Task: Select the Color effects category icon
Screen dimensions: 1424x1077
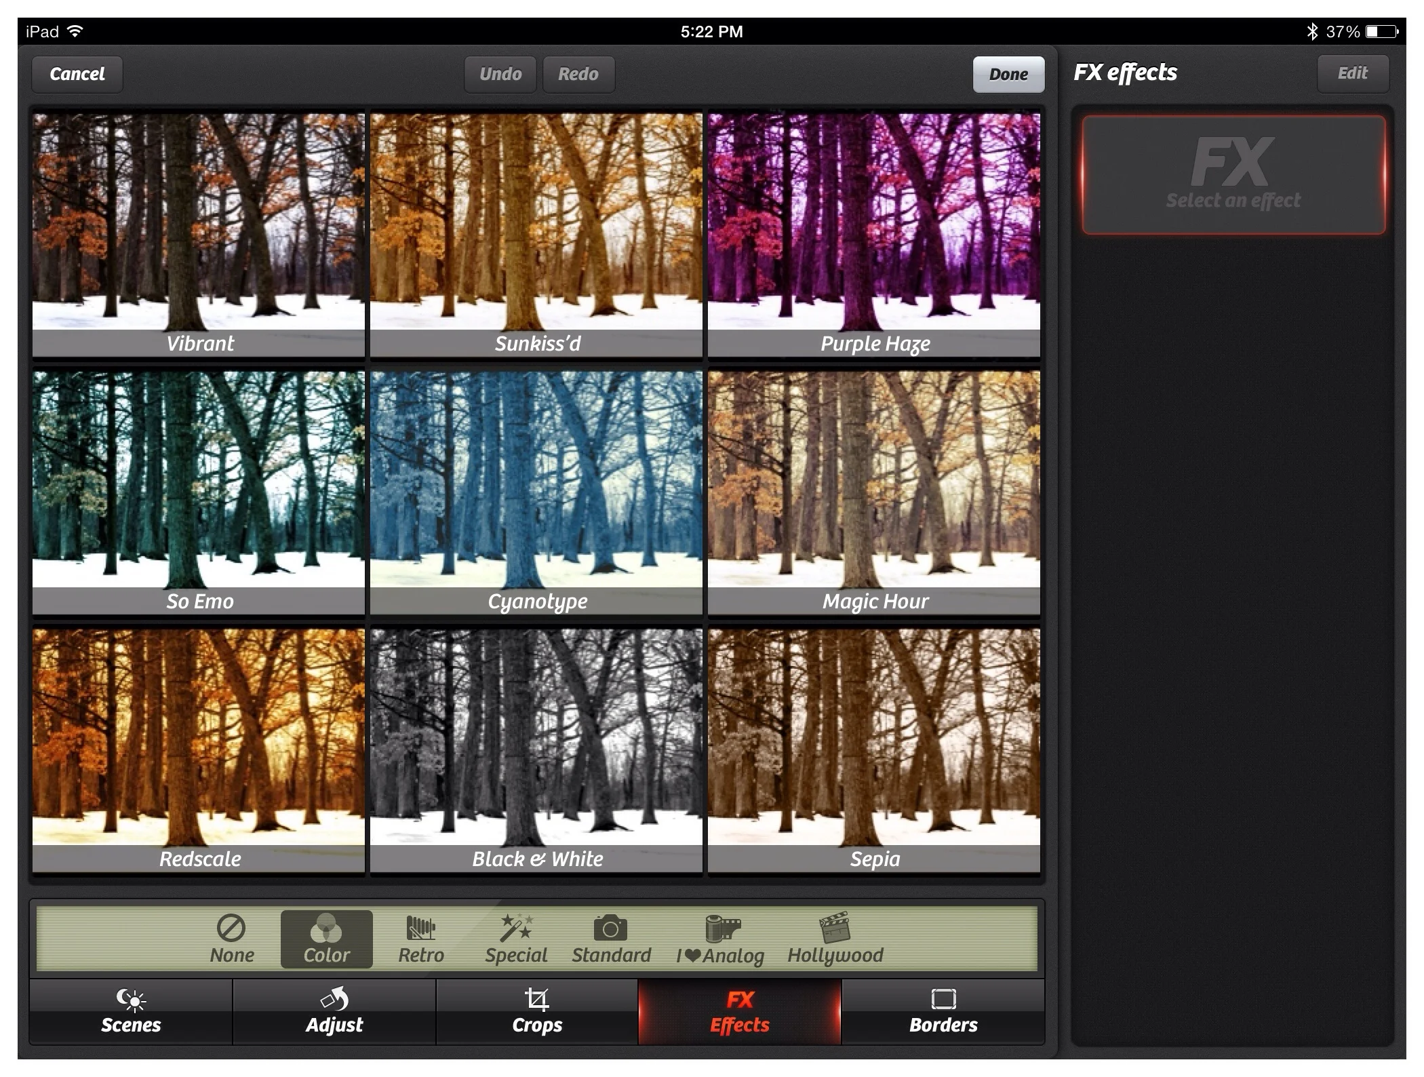Action: pyautogui.click(x=326, y=939)
